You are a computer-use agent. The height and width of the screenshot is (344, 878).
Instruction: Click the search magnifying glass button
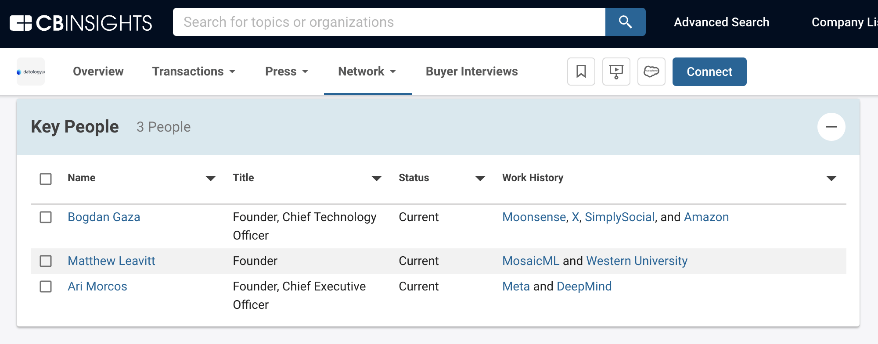625,22
